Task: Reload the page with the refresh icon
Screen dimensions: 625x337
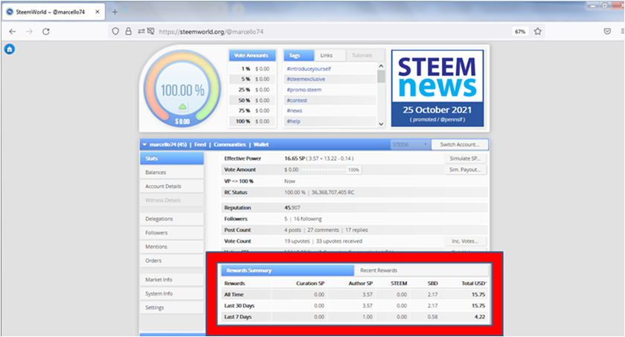Action: tap(46, 31)
